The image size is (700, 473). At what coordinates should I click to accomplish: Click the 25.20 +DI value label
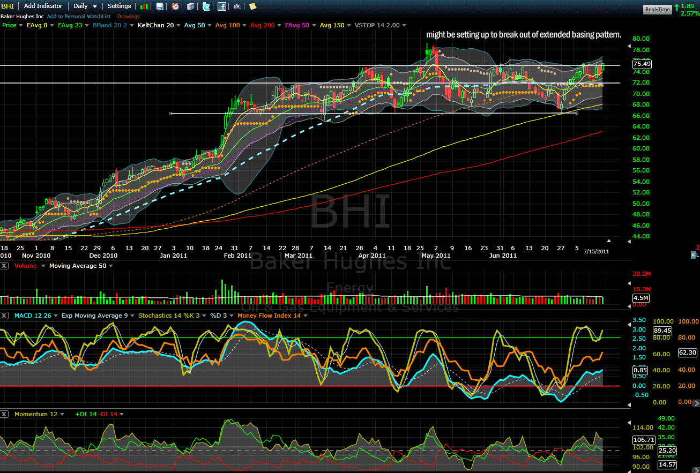(667, 451)
